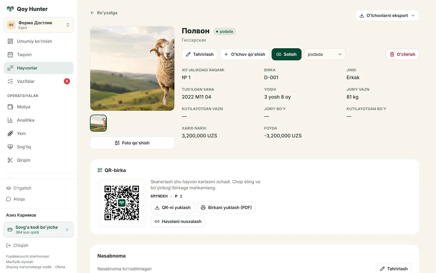Screen dimensions: 436x273
Task: Click the Moliya wallet icon
Action: point(10,107)
